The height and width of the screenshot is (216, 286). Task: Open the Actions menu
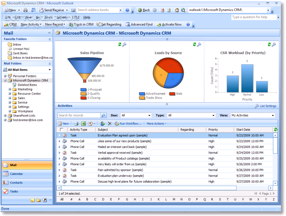62,17
